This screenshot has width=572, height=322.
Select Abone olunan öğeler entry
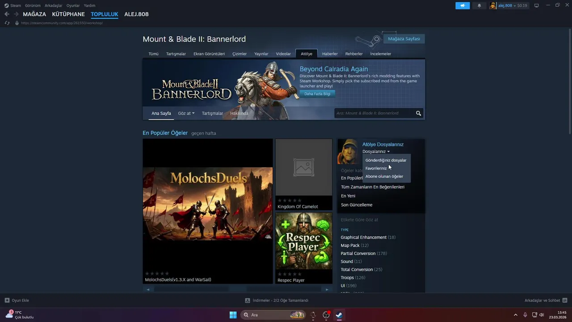pyautogui.click(x=384, y=176)
